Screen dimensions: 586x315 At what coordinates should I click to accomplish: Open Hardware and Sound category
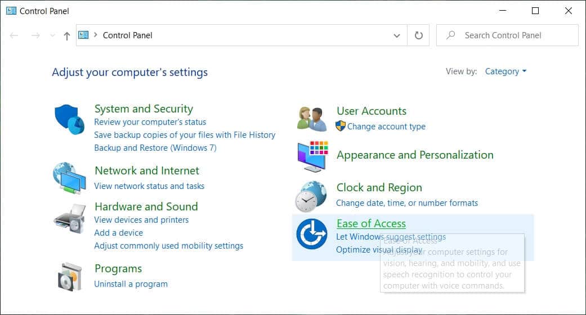click(146, 206)
